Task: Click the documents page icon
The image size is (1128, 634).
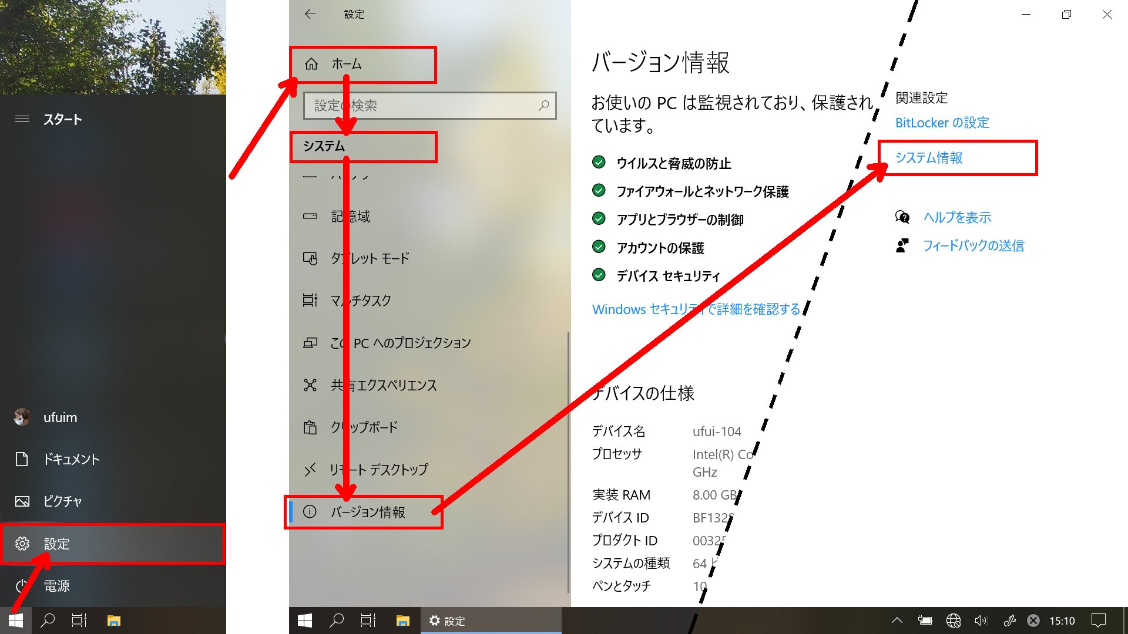Action: click(22, 459)
